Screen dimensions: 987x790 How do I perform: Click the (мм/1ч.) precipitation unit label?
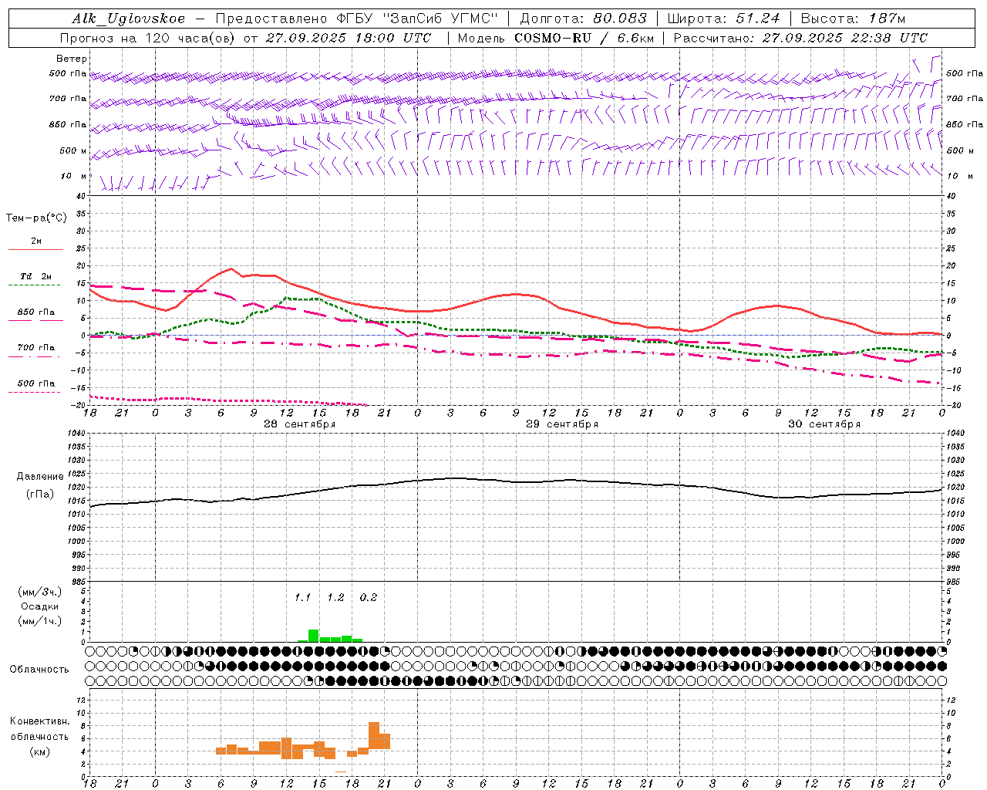click(39, 621)
